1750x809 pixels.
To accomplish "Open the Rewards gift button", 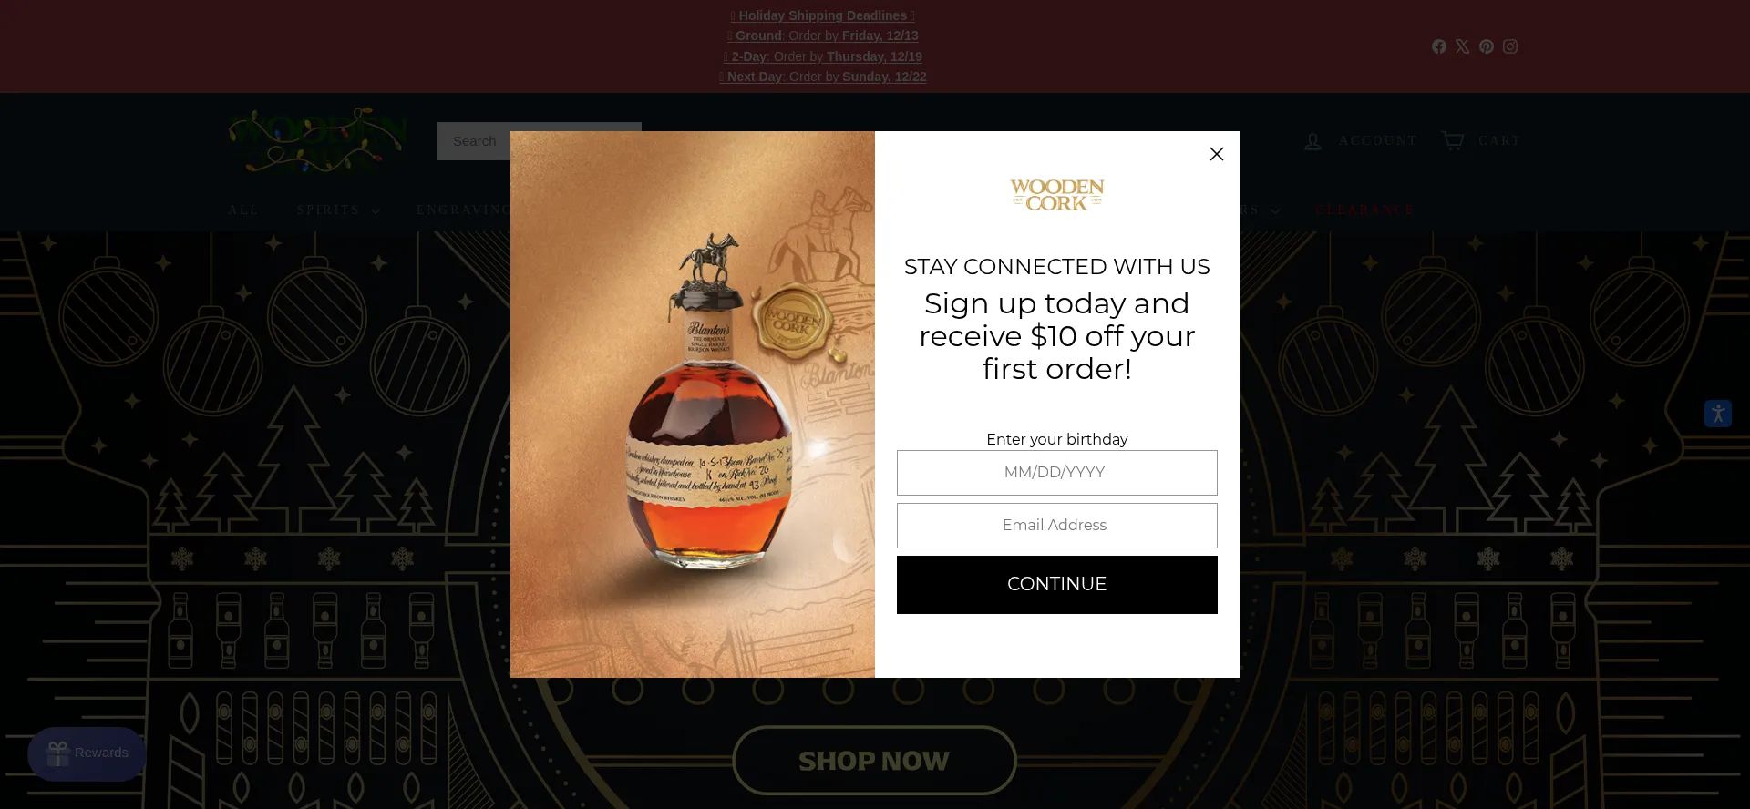I will (x=87, y=753).
